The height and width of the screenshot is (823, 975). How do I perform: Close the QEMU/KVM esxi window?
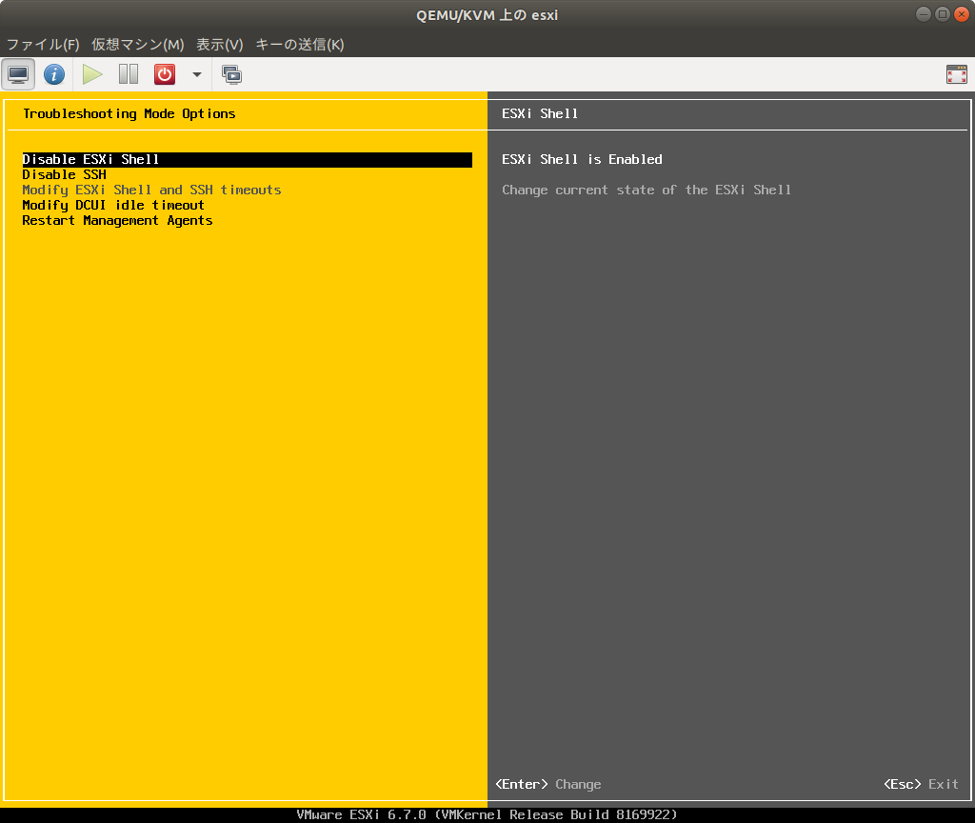pos(962,14)
